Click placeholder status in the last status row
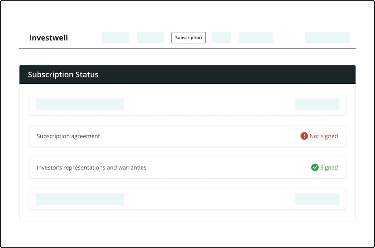 tap(317, 199)
